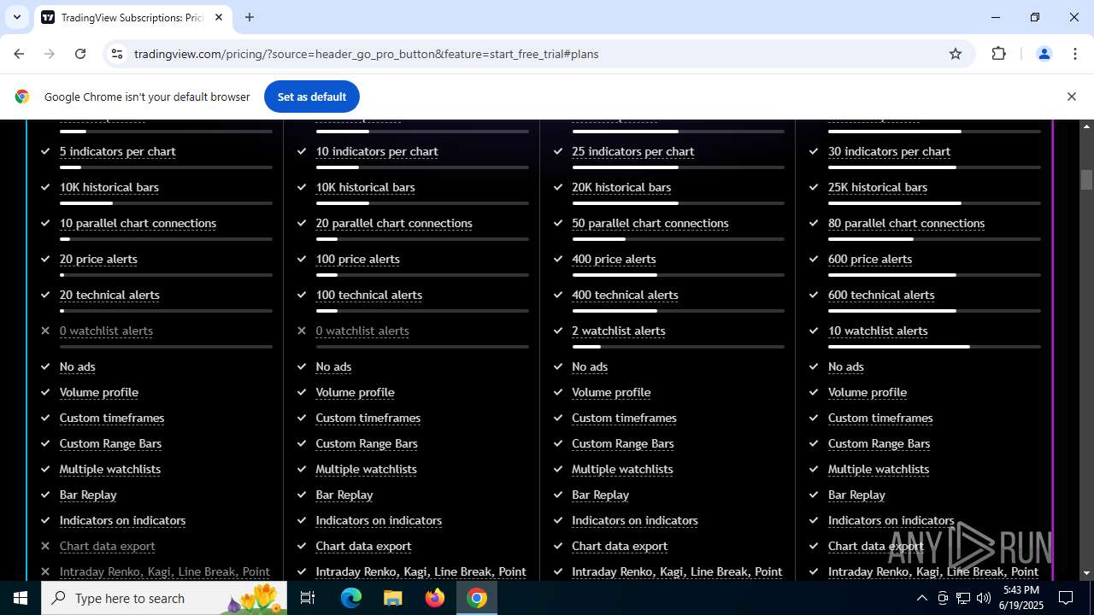Click '10 parallel chart connections' link
The image size is (1094, 615).
click(138, 223)
